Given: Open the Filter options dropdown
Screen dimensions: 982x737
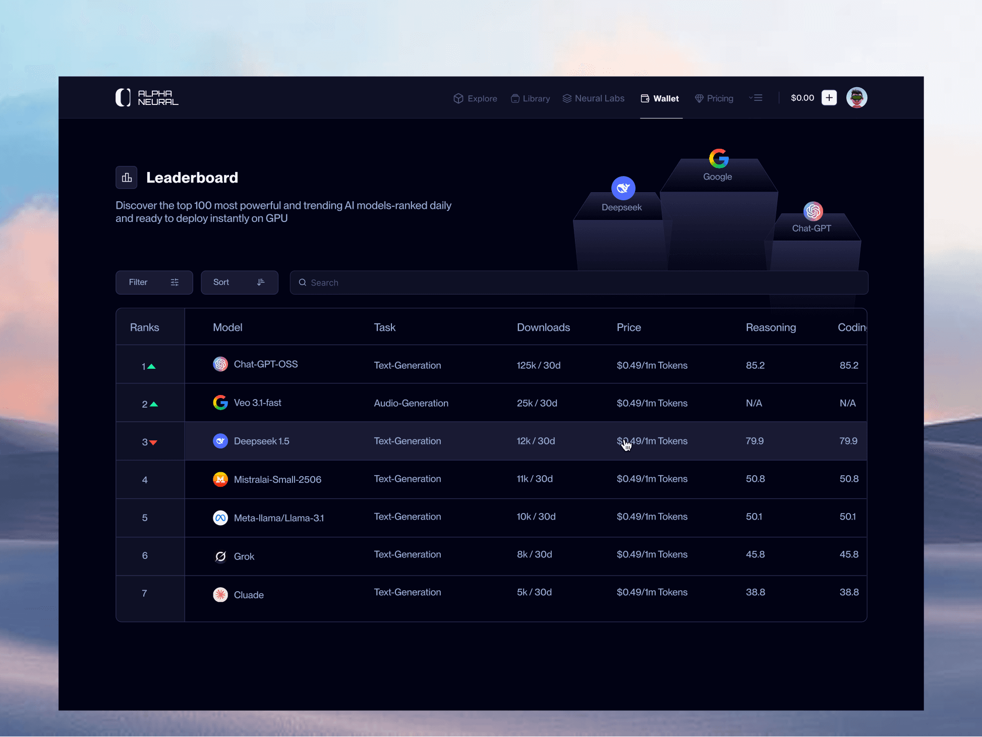Looking at the screenshot, I should pos(154,282).
